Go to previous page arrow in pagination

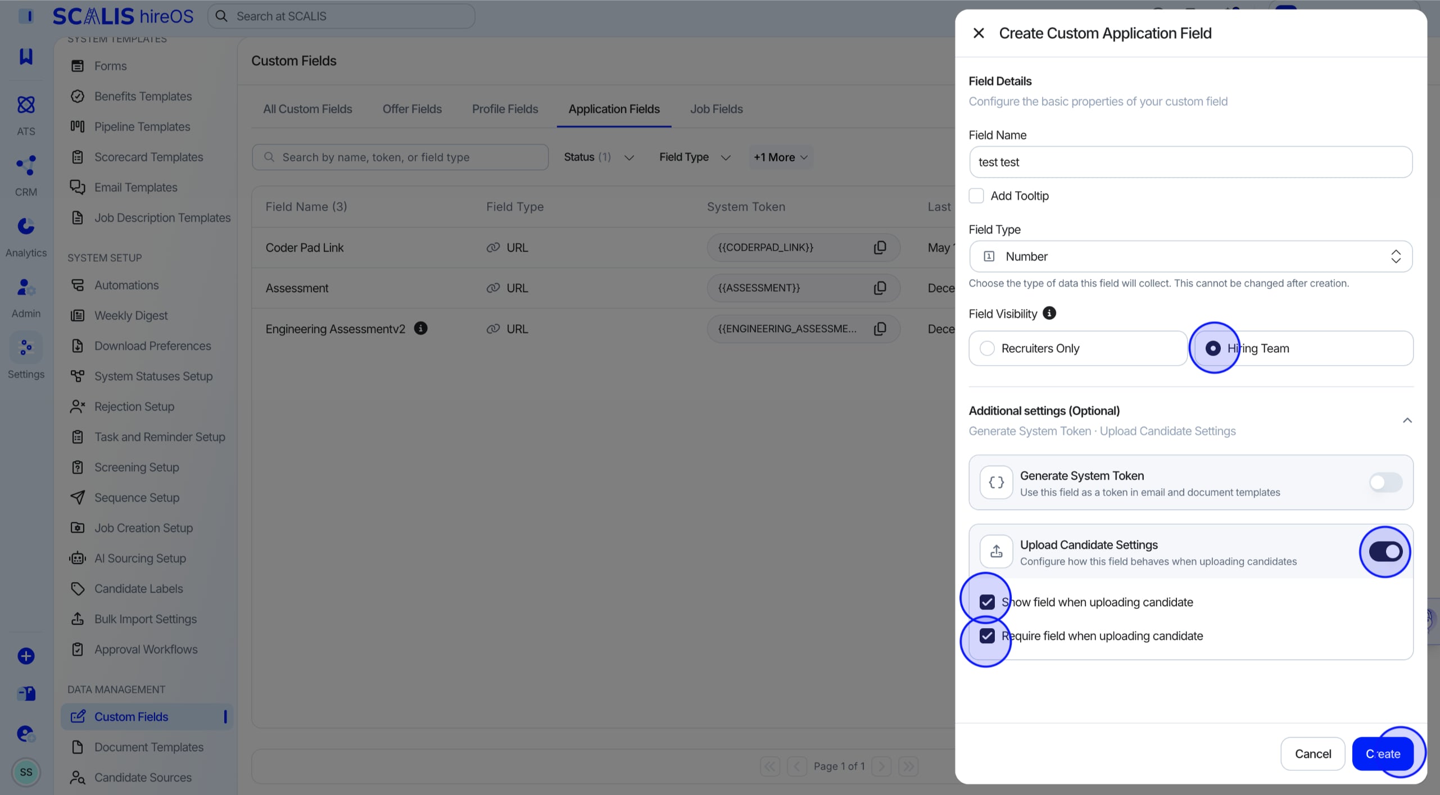coord(797,766)
